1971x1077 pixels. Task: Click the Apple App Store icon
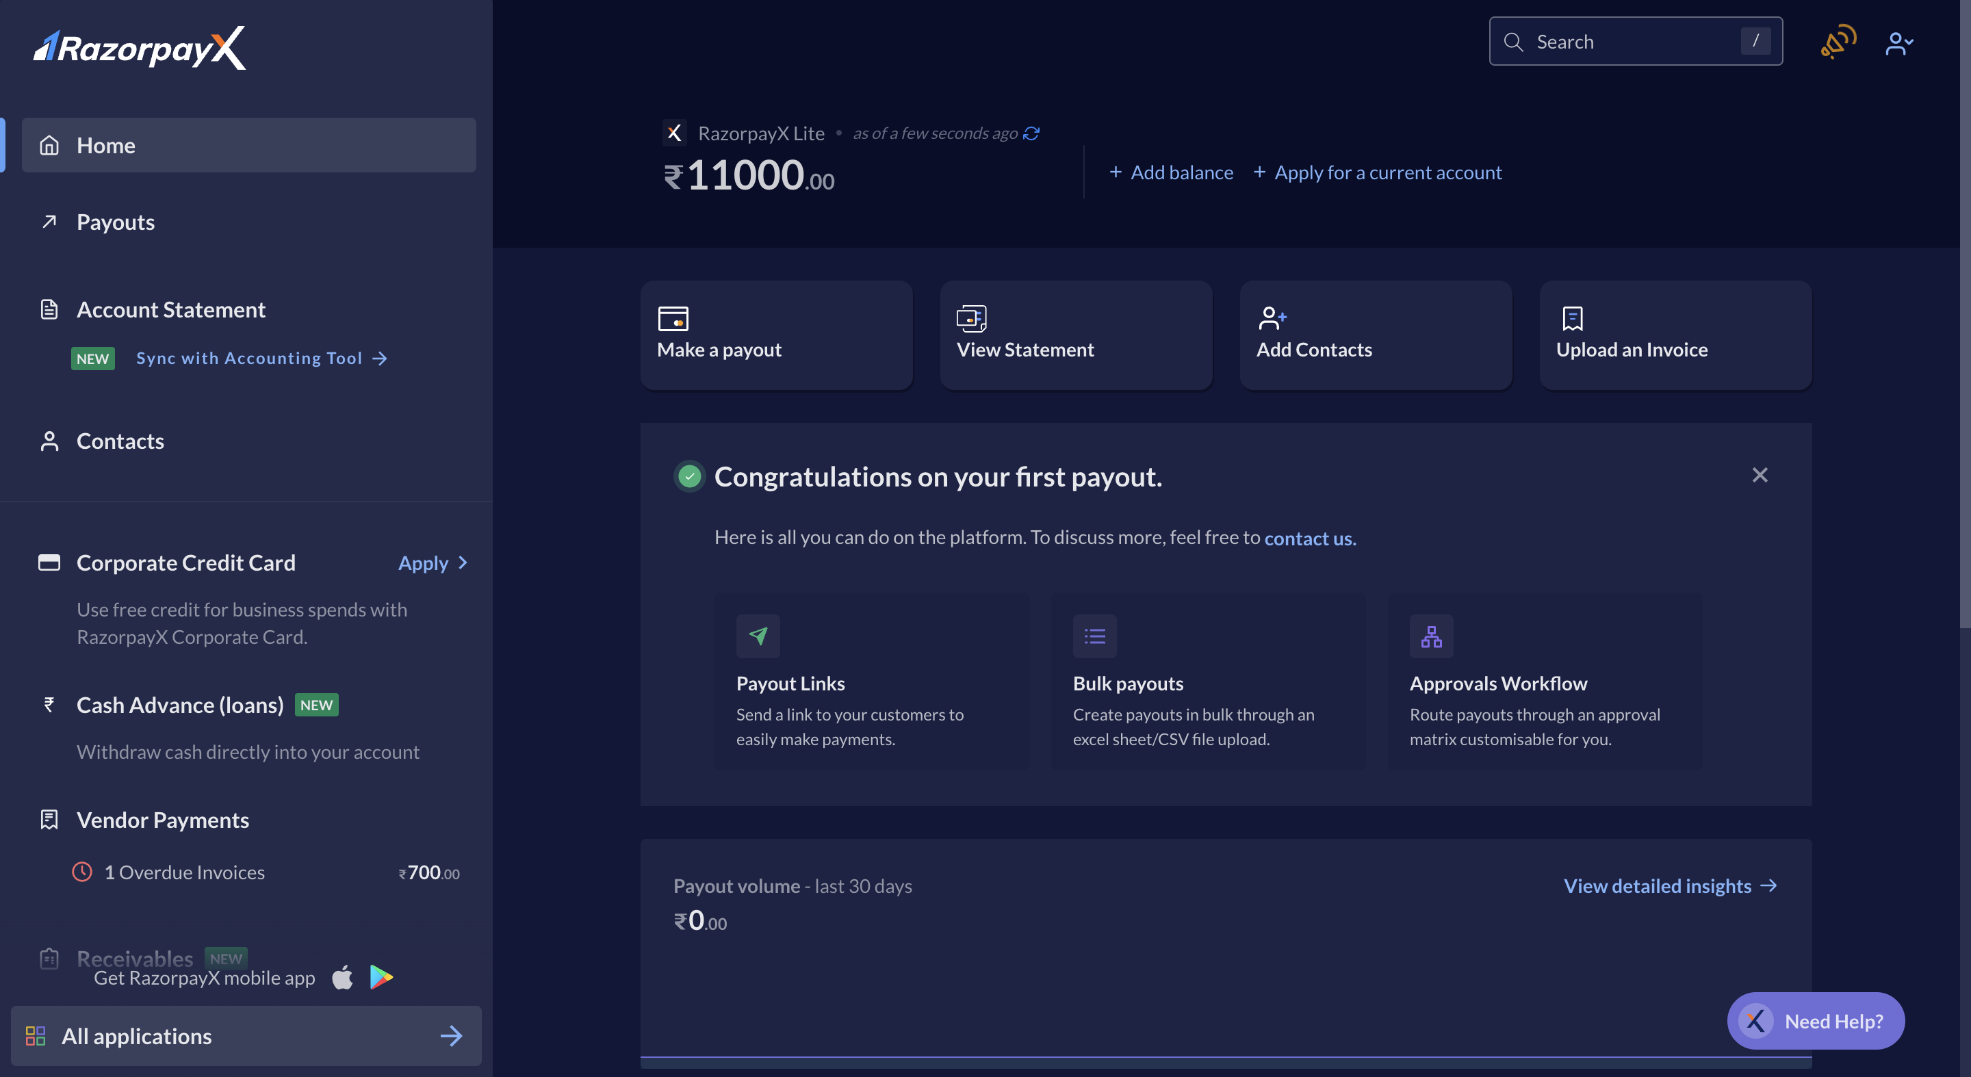pos(343,977)
